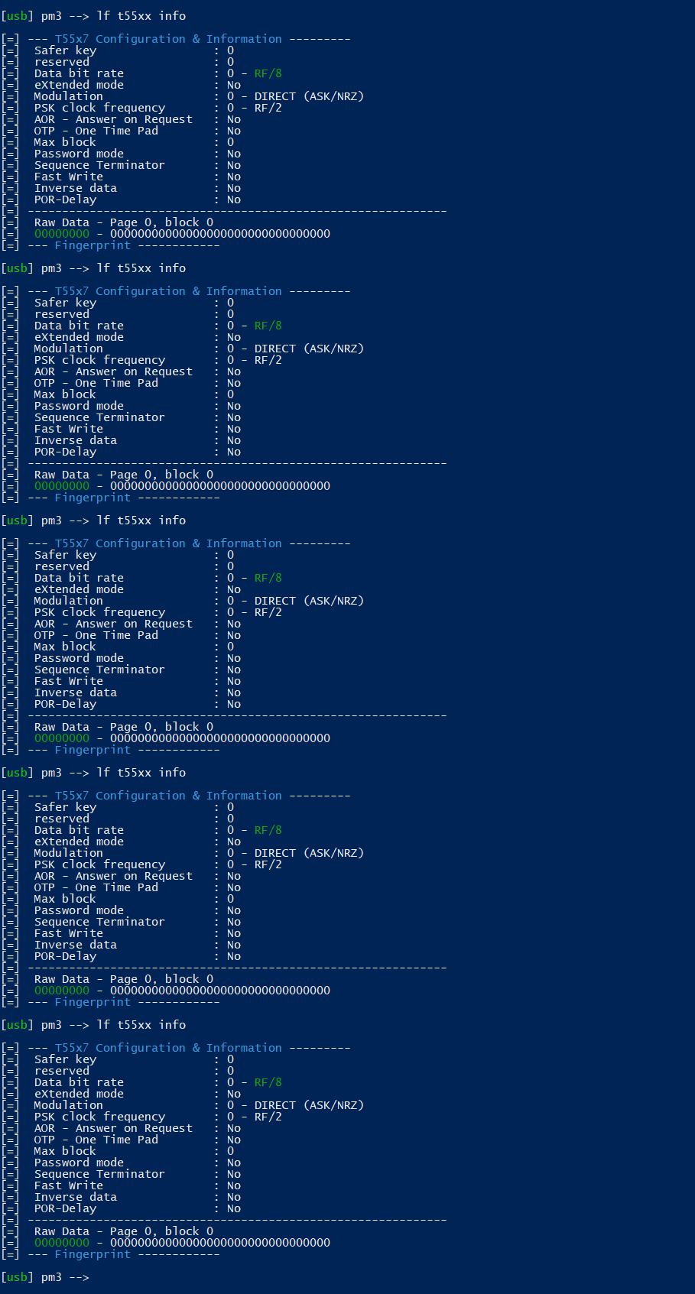Click the green 00000000 block value in first output
695x1294 pixels.
(62, 234)
